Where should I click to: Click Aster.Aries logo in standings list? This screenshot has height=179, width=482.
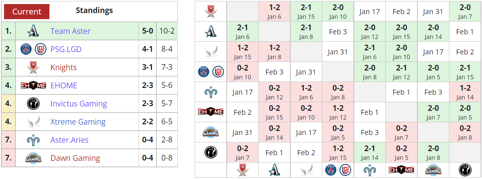pos(33,140)
